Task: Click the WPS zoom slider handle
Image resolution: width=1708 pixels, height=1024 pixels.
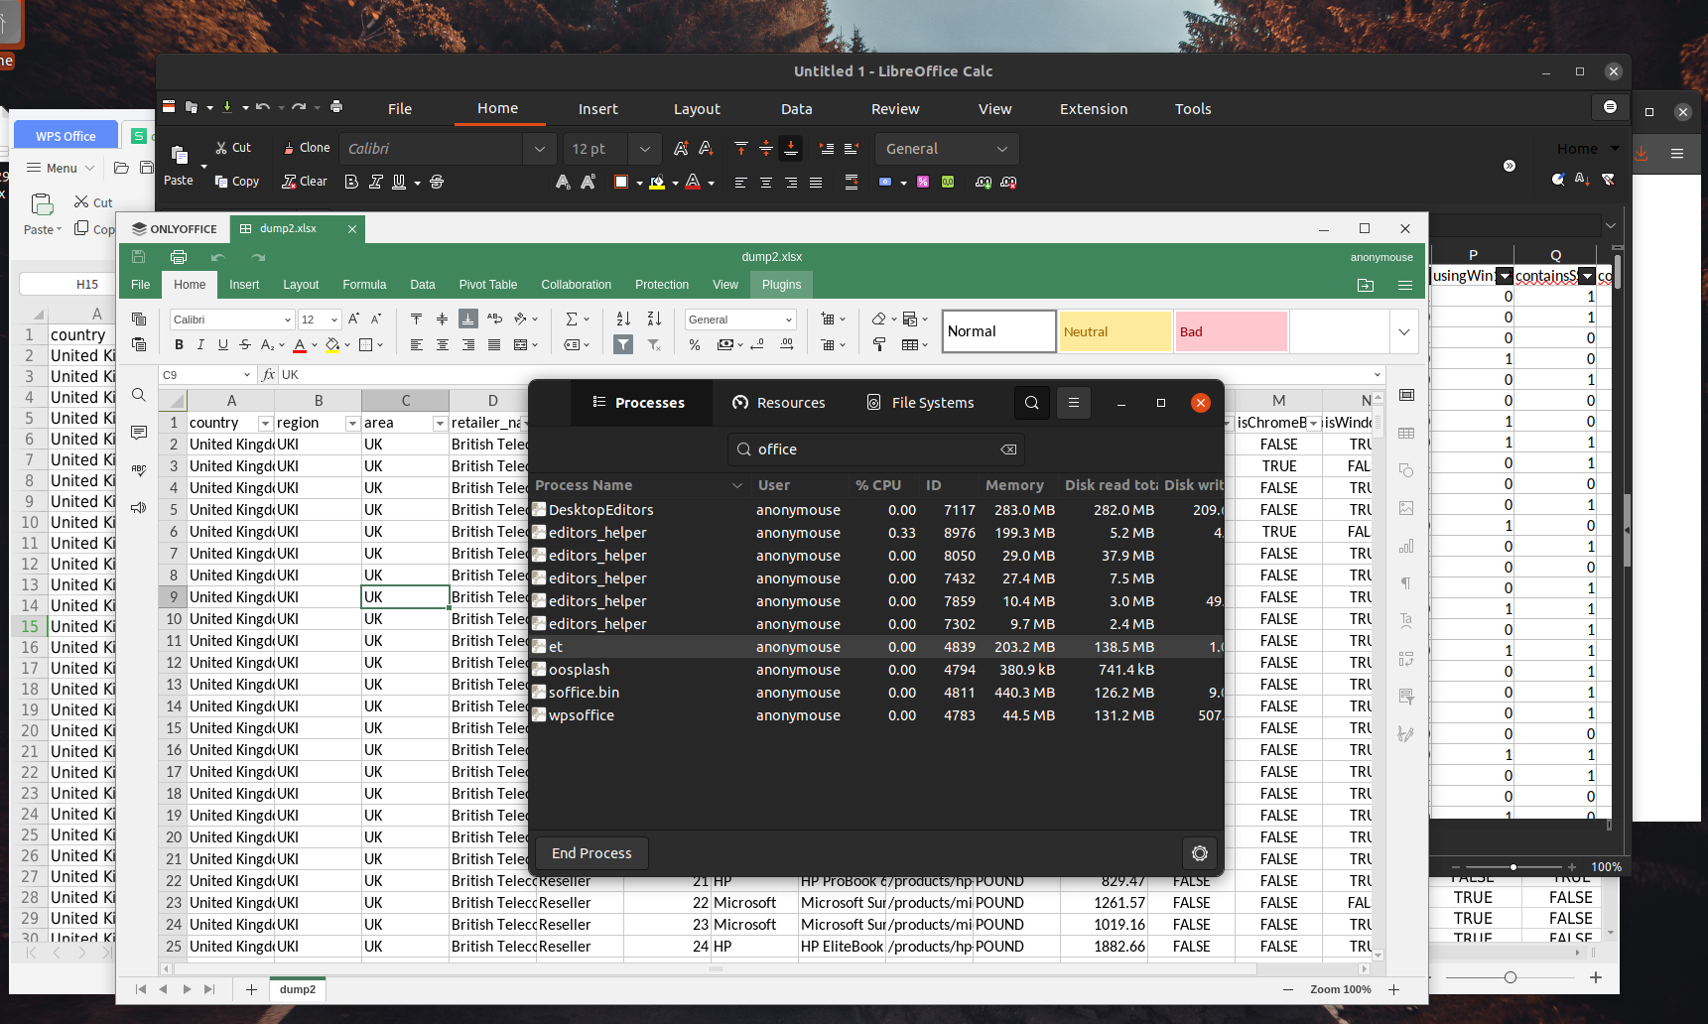Action: 1510,977
